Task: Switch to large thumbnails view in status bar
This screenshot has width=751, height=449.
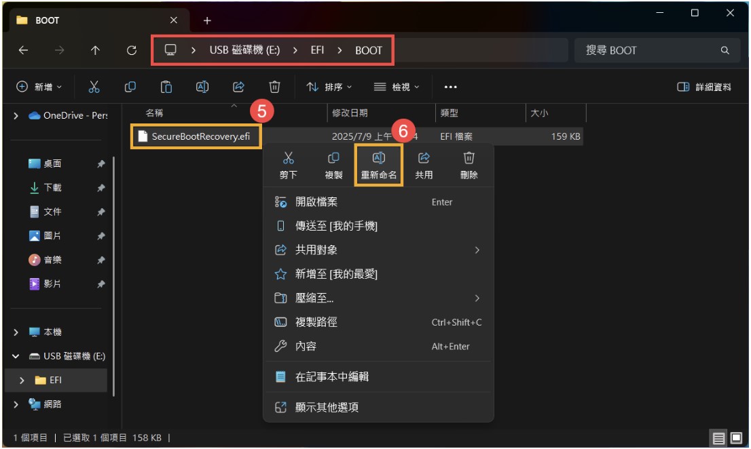Action: tap(735, 438)
